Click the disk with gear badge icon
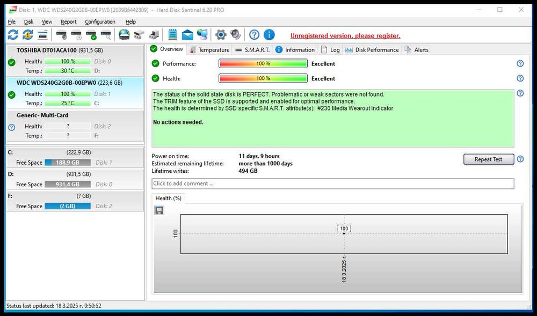Screen dimensions: 537x316 pos(61,34)
